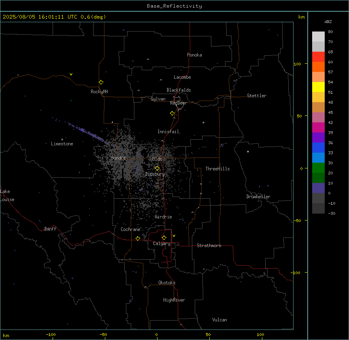The height and width of the screenshot is (340, 349).
Task: Click the Blackfalds label
Action: (179, 90)
